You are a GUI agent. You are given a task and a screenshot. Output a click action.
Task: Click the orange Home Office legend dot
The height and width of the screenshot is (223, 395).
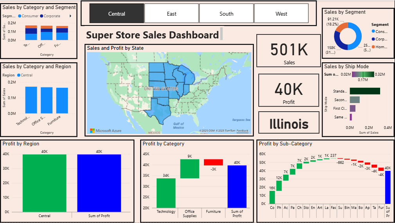point(373,47)
